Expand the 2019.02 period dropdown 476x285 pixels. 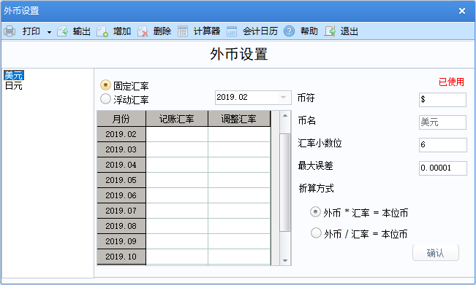pos(283,98)
